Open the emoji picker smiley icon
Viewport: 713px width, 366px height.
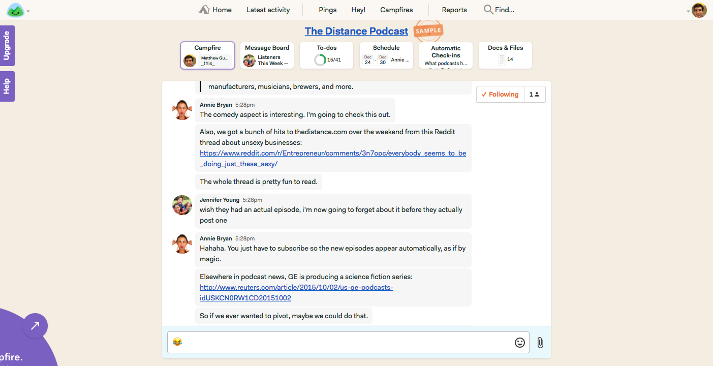pos(519,343)
